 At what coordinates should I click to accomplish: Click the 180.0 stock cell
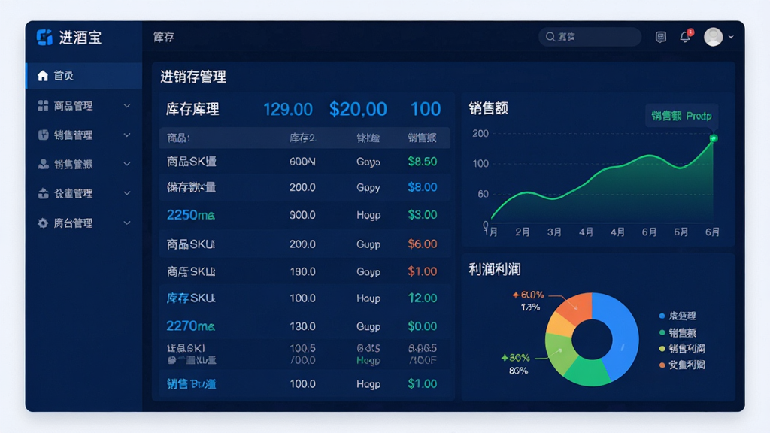tap(302, 271)
